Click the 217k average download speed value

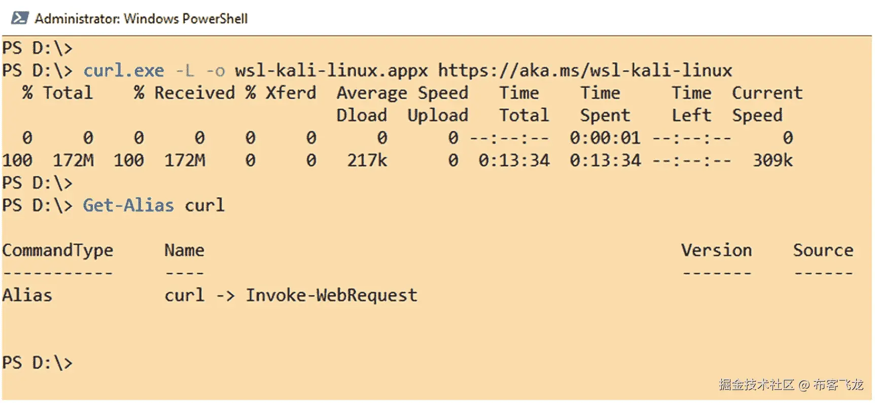(x=367, y=161)
